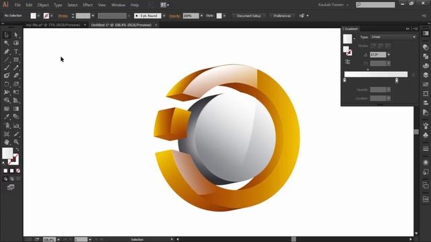Viewport: 431px width, 242px height.
Task: Switch to the my-file.ai document tab
Action: (53, 25)
